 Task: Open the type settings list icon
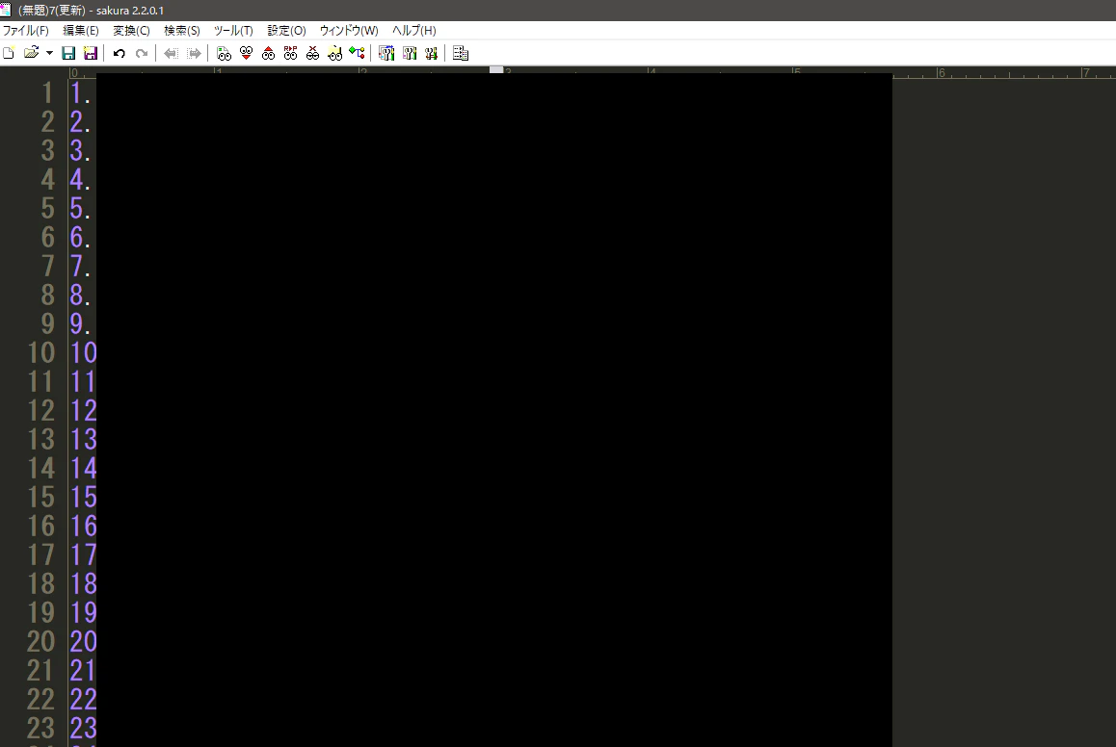point(386,53)
